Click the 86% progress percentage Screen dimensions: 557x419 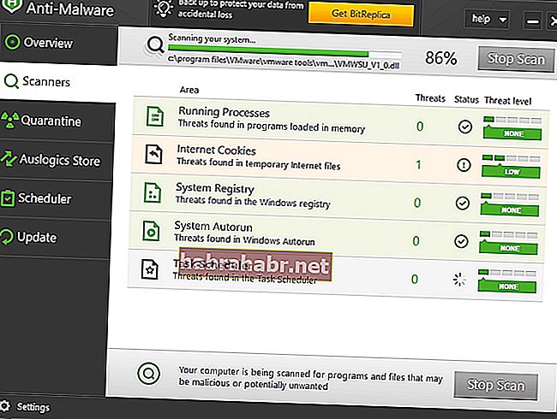tap(440, 58)
